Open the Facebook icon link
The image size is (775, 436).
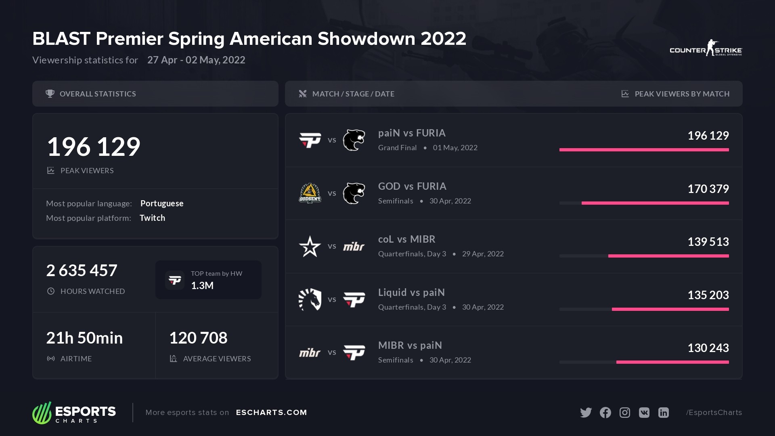[x=605, y=412]
